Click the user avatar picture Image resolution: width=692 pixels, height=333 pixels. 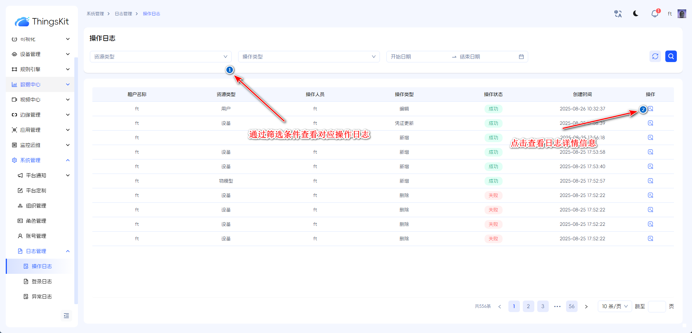click(x=682, y=14)
